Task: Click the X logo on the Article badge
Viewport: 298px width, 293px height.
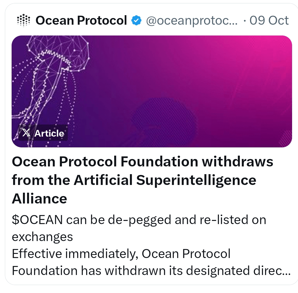Action: click(x=26, y=133)
